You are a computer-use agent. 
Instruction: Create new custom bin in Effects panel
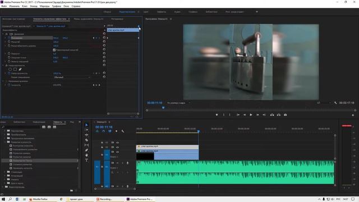click(72, 190)
